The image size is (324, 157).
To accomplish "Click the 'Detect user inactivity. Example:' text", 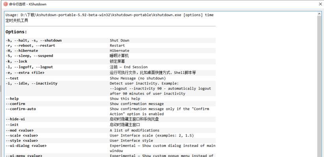I will coord(144,84).
